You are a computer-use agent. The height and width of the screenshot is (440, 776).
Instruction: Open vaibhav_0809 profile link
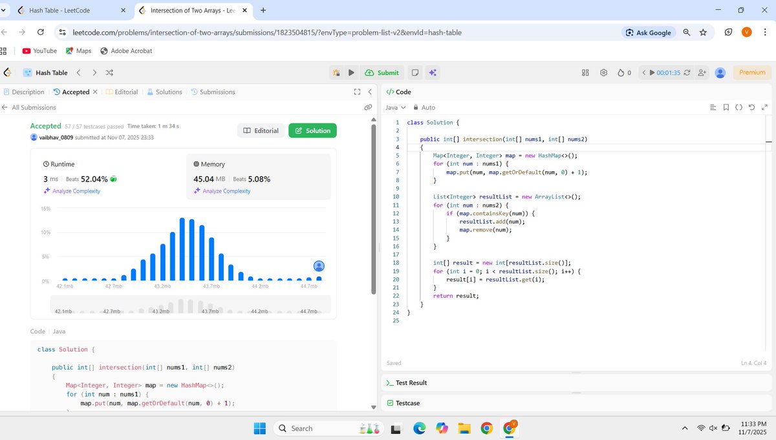56,138
